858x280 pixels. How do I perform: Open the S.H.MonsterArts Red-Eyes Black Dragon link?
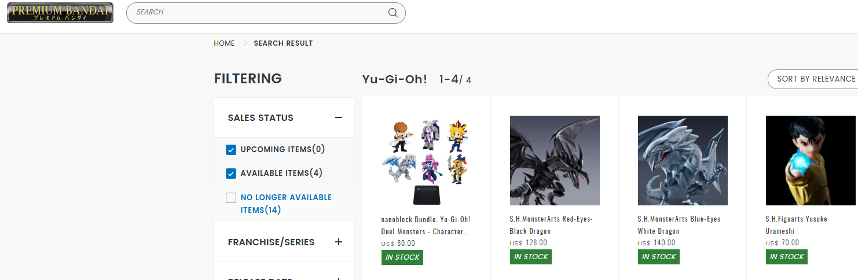[x=551, y=225]
